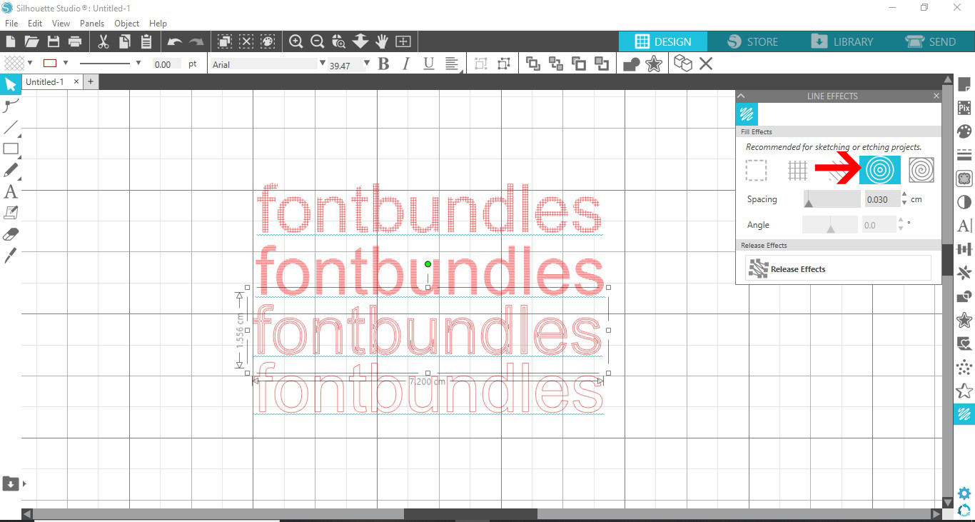Close the Untitled-1 document tab

click(x=76, y=81)
